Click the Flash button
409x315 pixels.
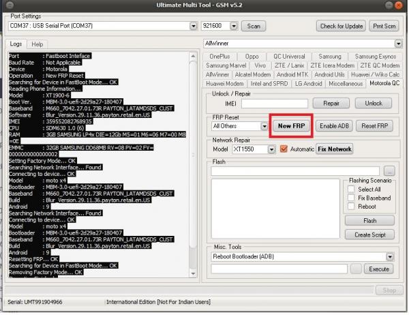click(369, 221)
